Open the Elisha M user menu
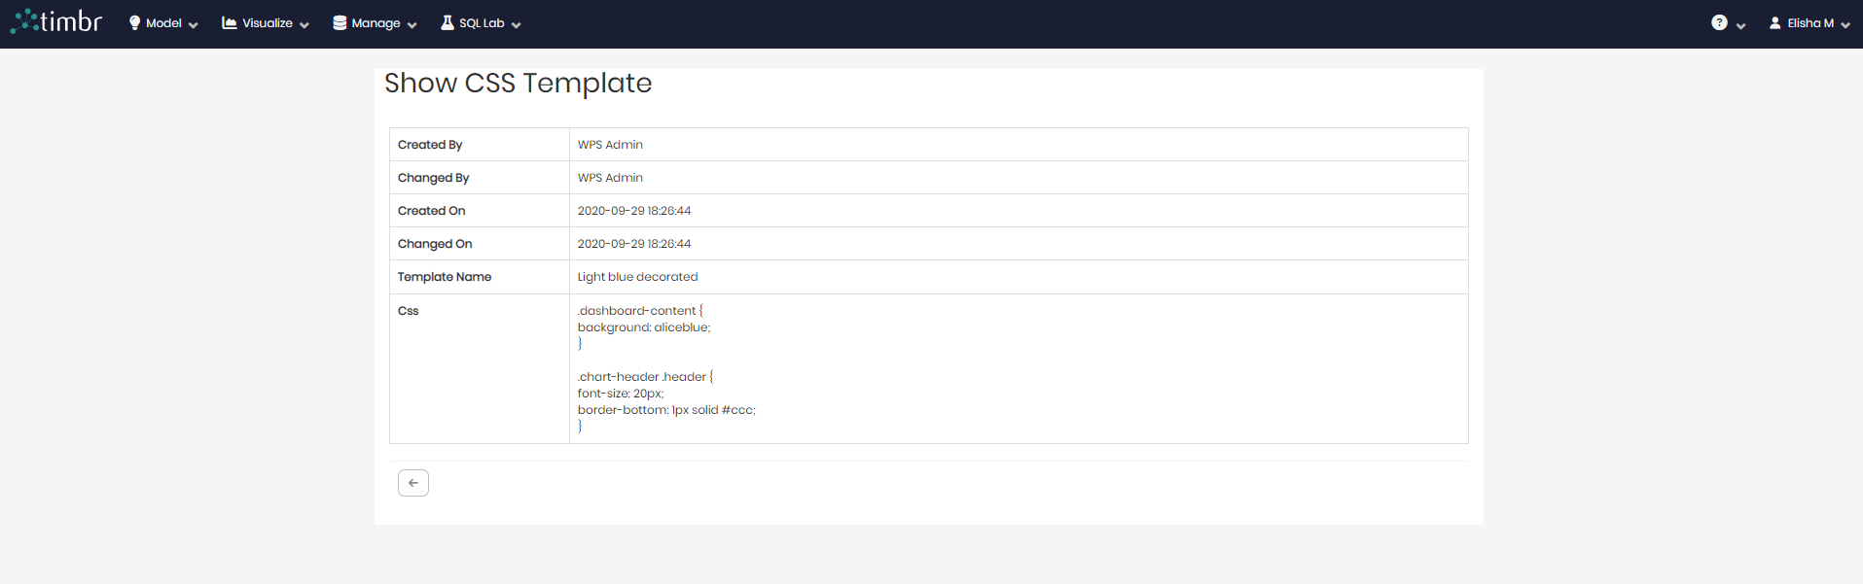1863x584 pixels. 1810,23
